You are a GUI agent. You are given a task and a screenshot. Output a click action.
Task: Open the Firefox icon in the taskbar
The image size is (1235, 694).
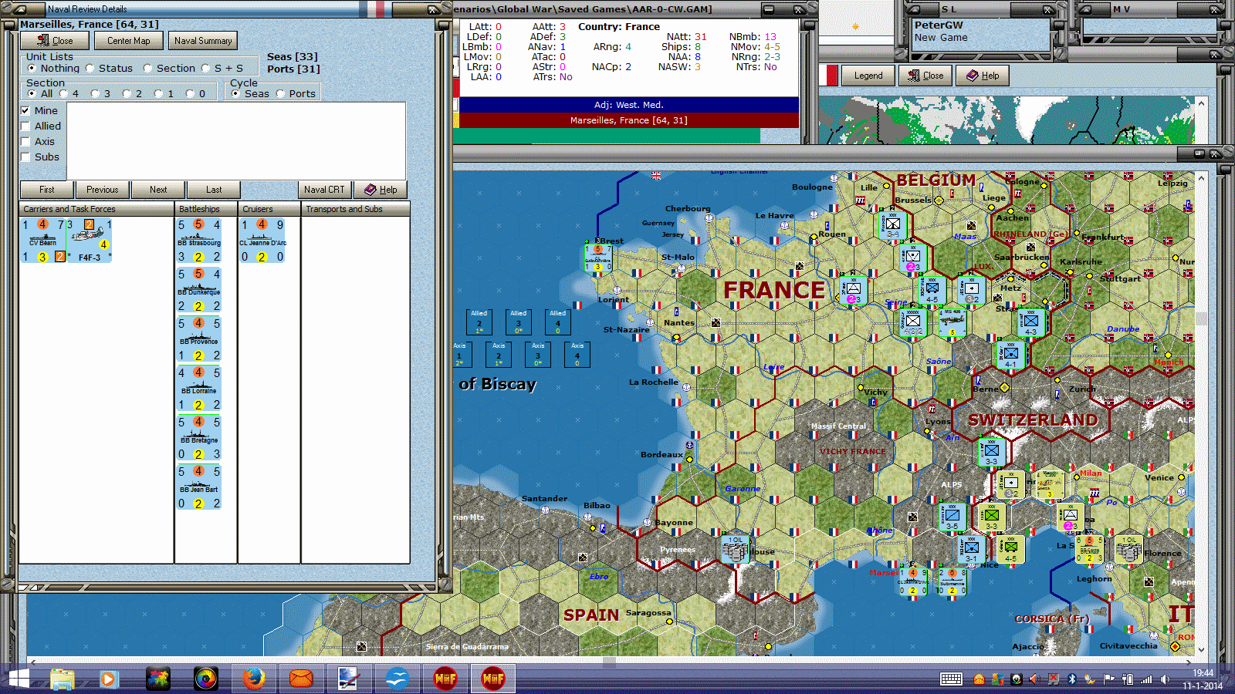[x=253, y=679]
